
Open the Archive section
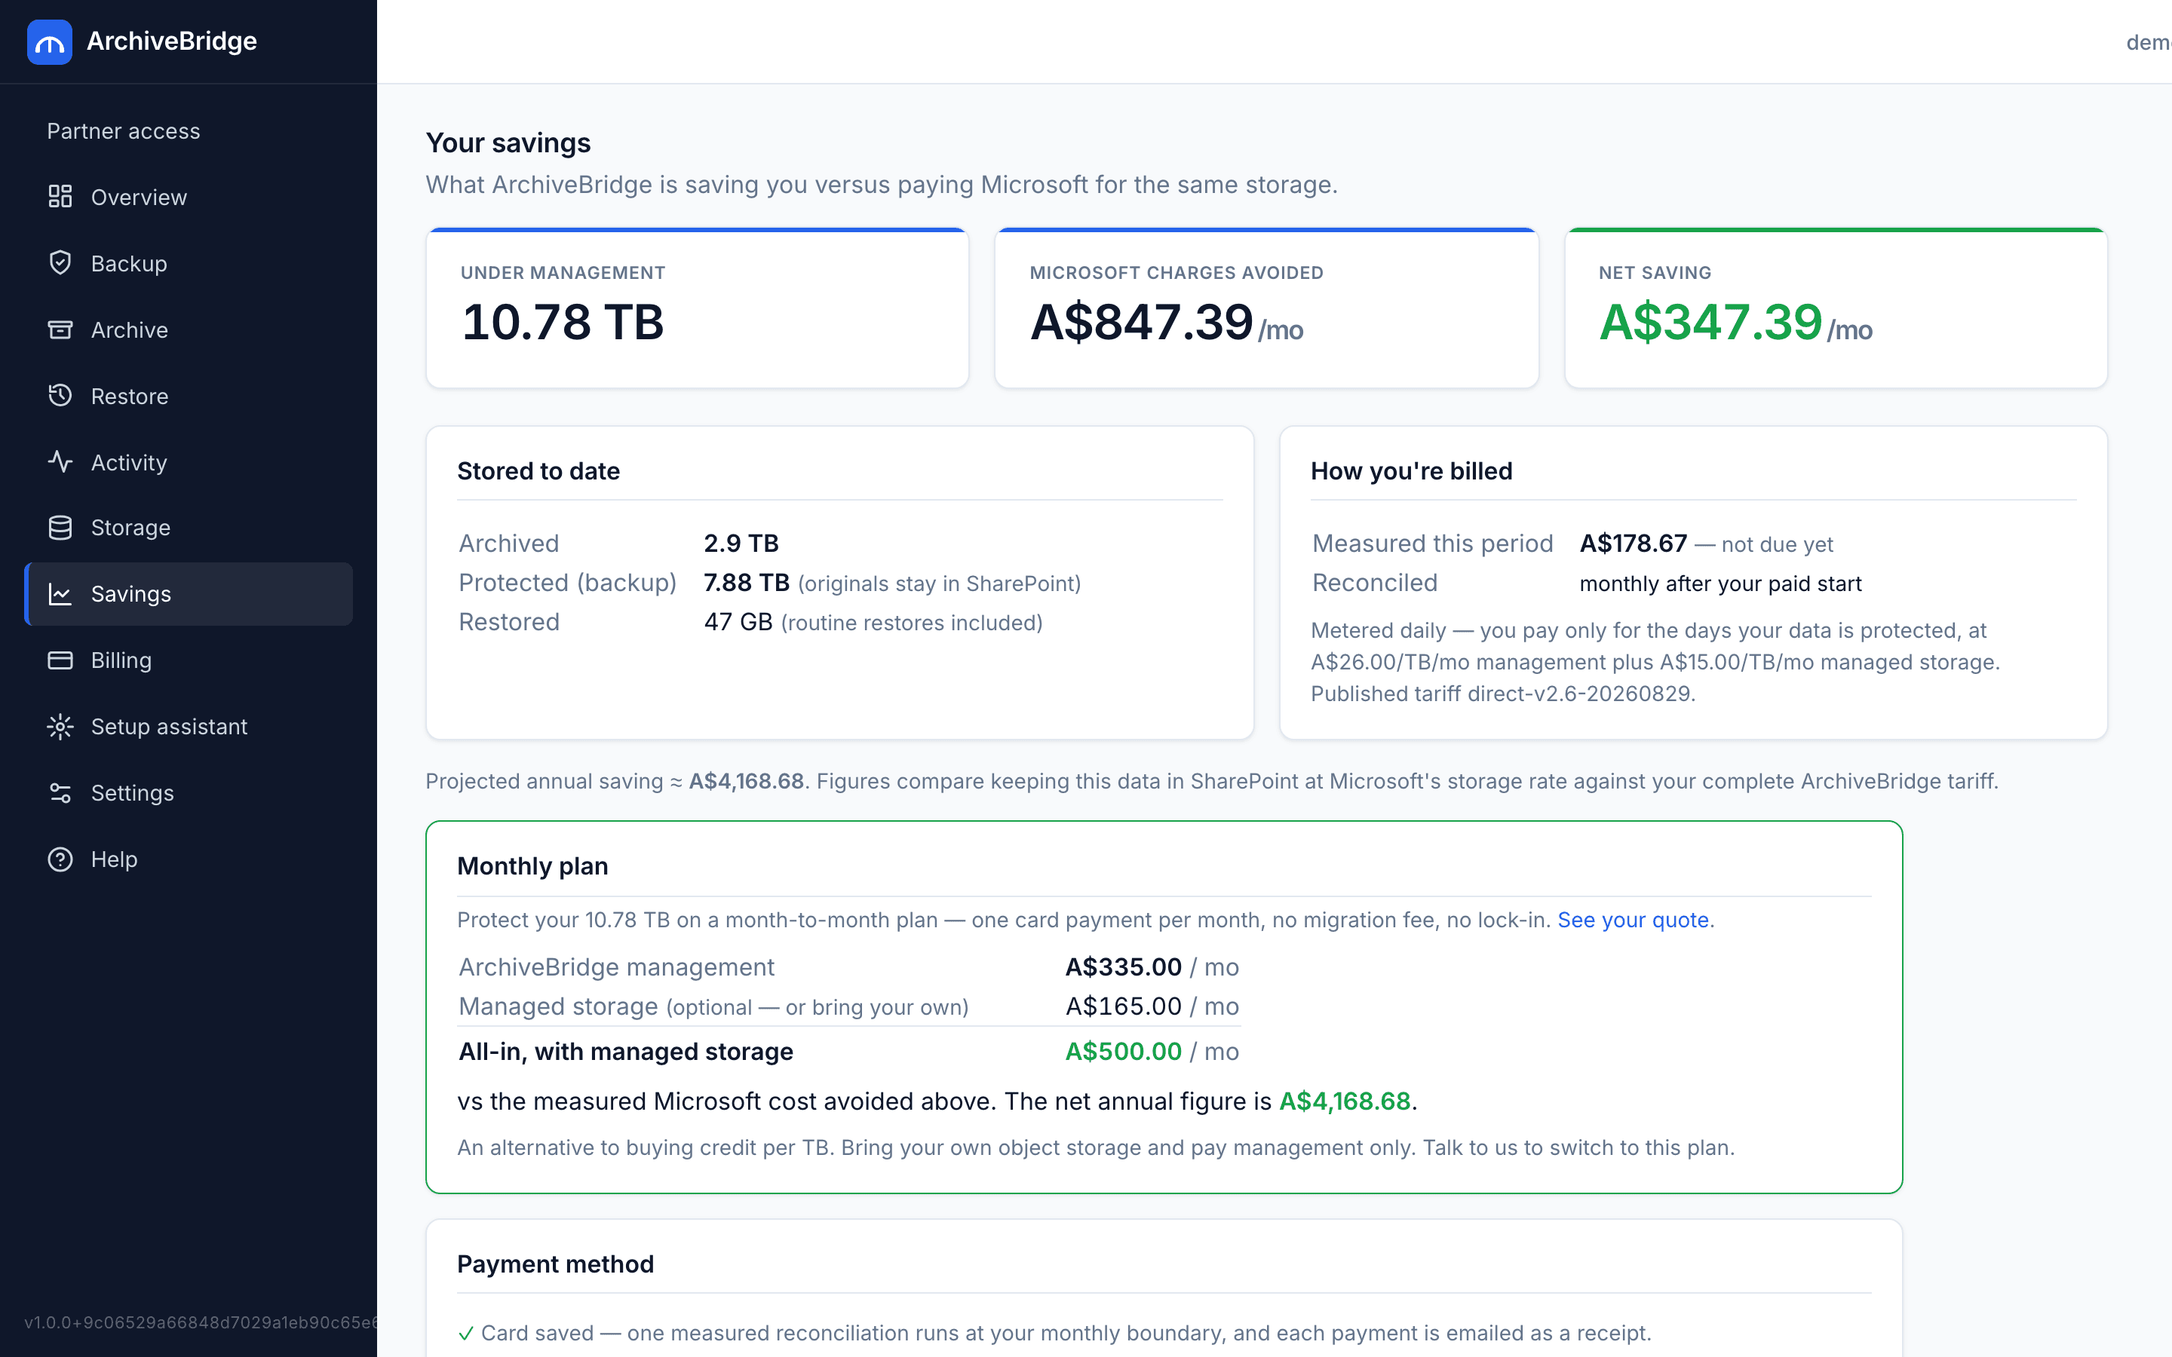pos(189,329)
